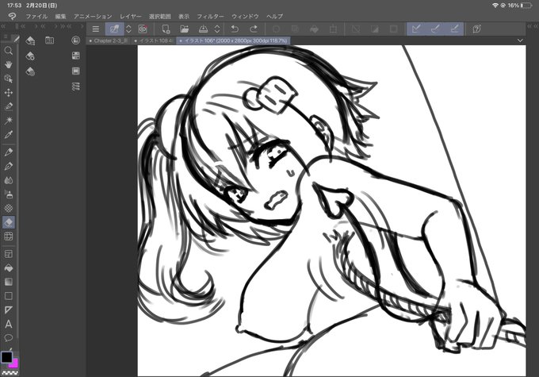The width and height of the screenshot is (539, 377).
Task: Open the list settings palette icon
Action: [x=76, y=86]
